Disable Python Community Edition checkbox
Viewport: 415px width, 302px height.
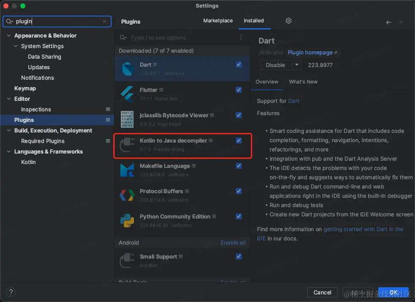click(x=239, y=216)
